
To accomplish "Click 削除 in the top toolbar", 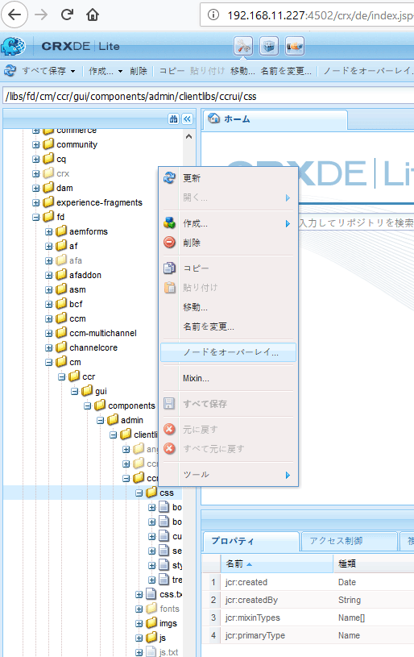I will click(x=139, y=71).
